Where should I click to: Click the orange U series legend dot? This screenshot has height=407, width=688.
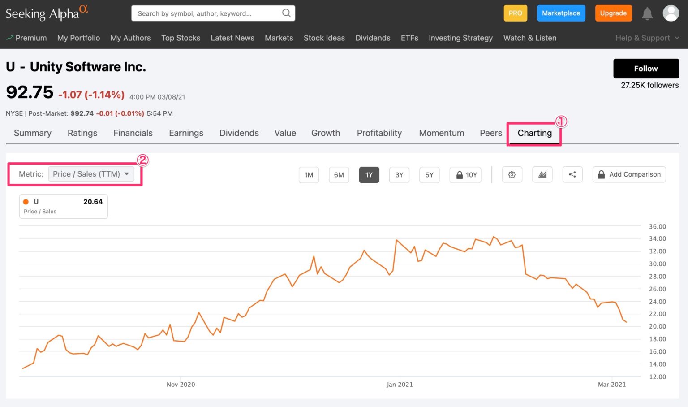(26, 202)
